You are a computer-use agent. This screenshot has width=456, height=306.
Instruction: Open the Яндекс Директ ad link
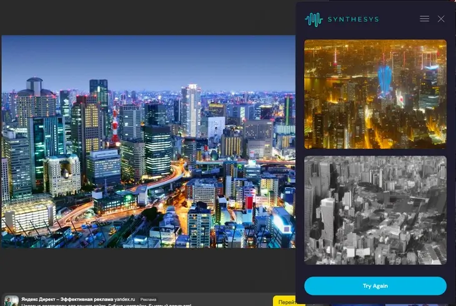pyautogui.click(x=78, y=299)
